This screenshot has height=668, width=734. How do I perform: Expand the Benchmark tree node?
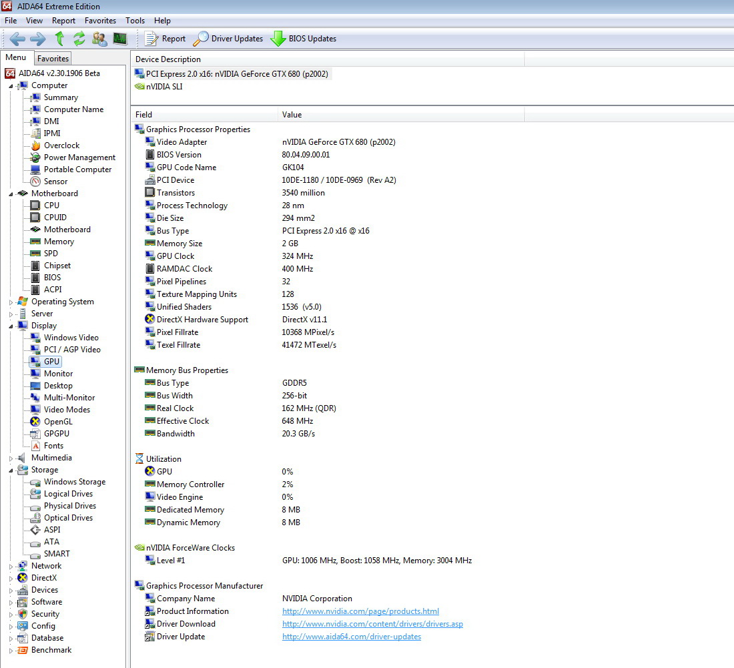pos(11,651)
